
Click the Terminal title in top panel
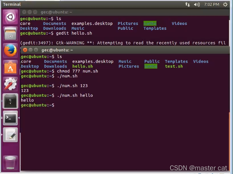click(x=12, y=5)
